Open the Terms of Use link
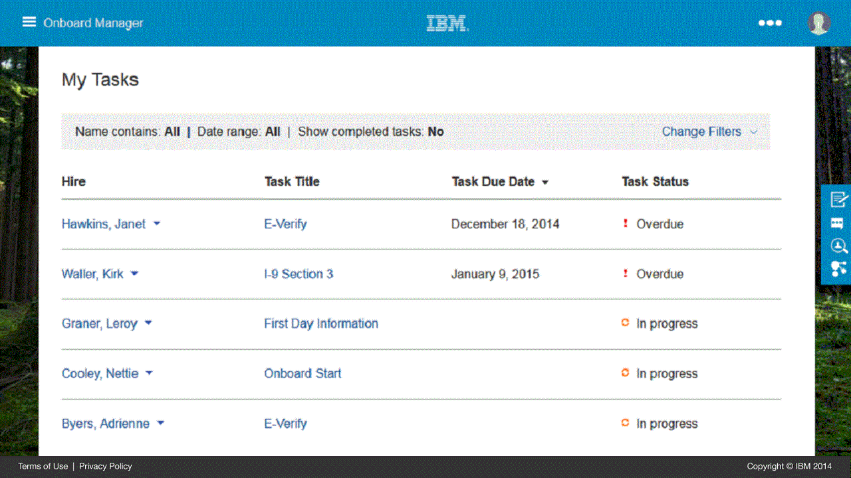Screen dimensions: 851x478 pyautogui.click(x=43, y=466)
